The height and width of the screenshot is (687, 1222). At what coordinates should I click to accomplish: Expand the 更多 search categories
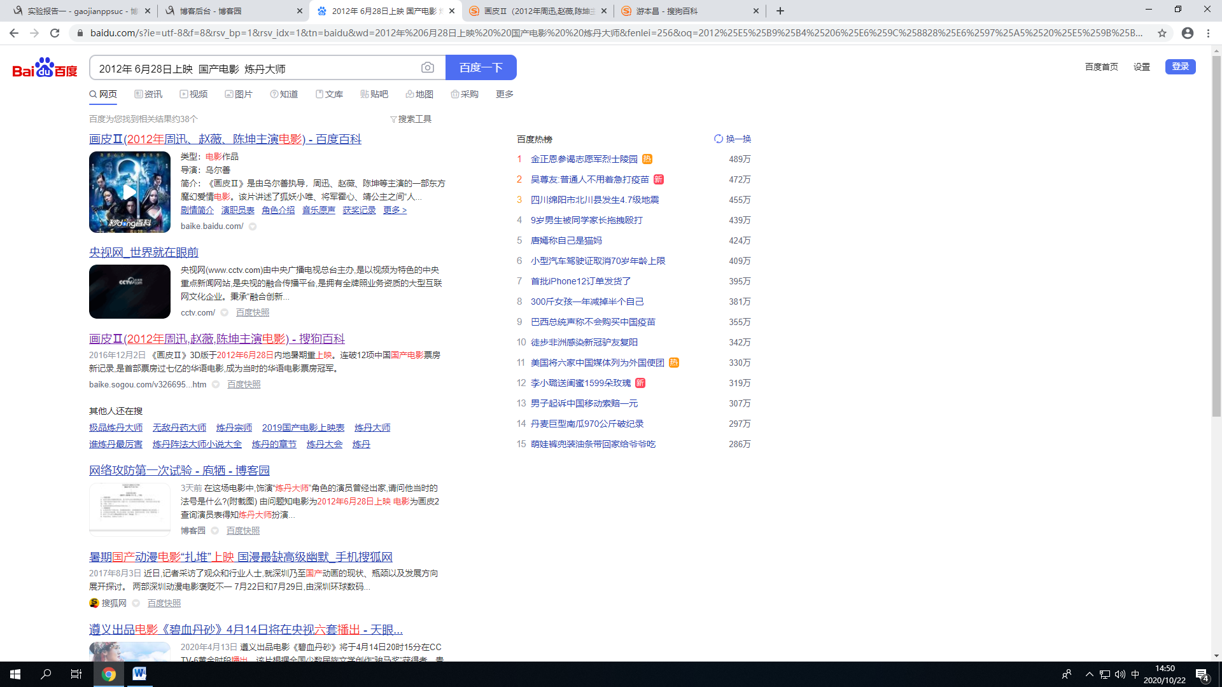[x=504, y=94]
